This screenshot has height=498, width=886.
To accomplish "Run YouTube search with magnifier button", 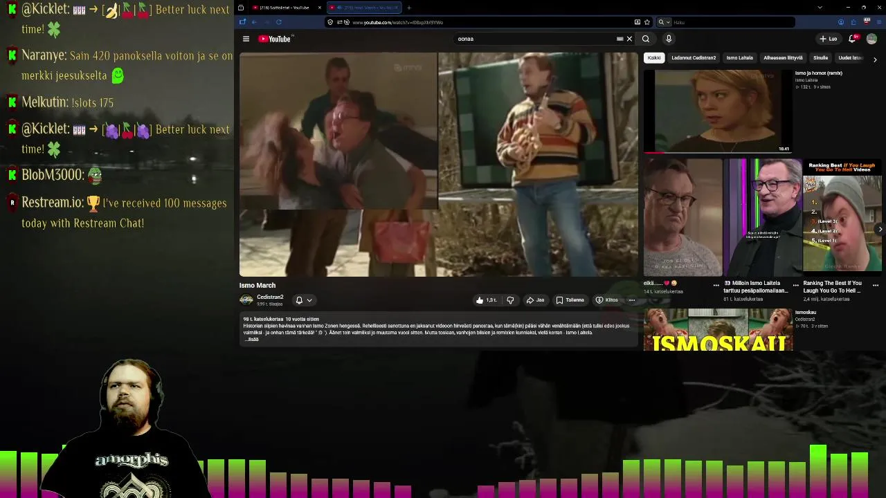I will click(x=646, y=39).
